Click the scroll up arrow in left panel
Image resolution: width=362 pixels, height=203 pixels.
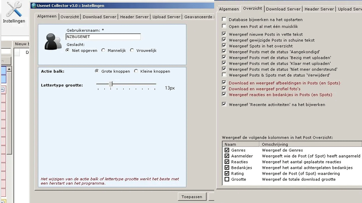[x=9, y=69]
